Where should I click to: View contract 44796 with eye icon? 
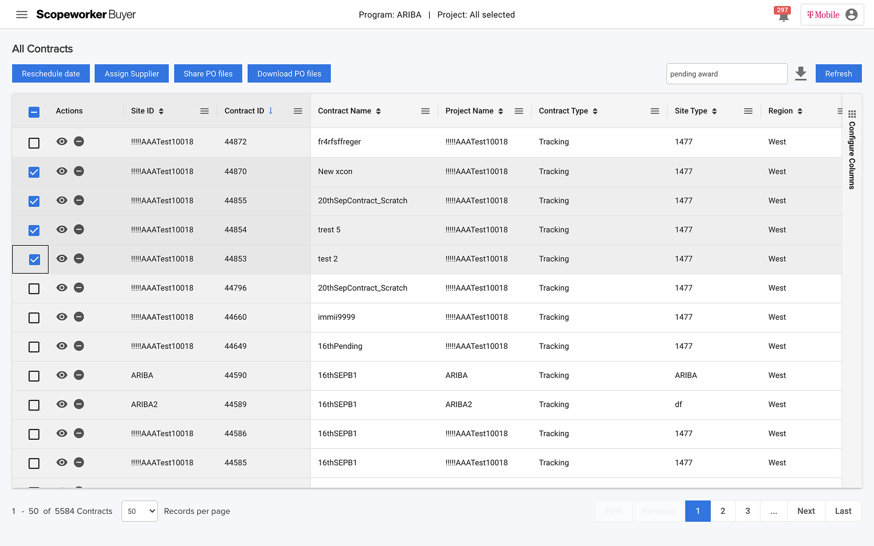point(62,288)
